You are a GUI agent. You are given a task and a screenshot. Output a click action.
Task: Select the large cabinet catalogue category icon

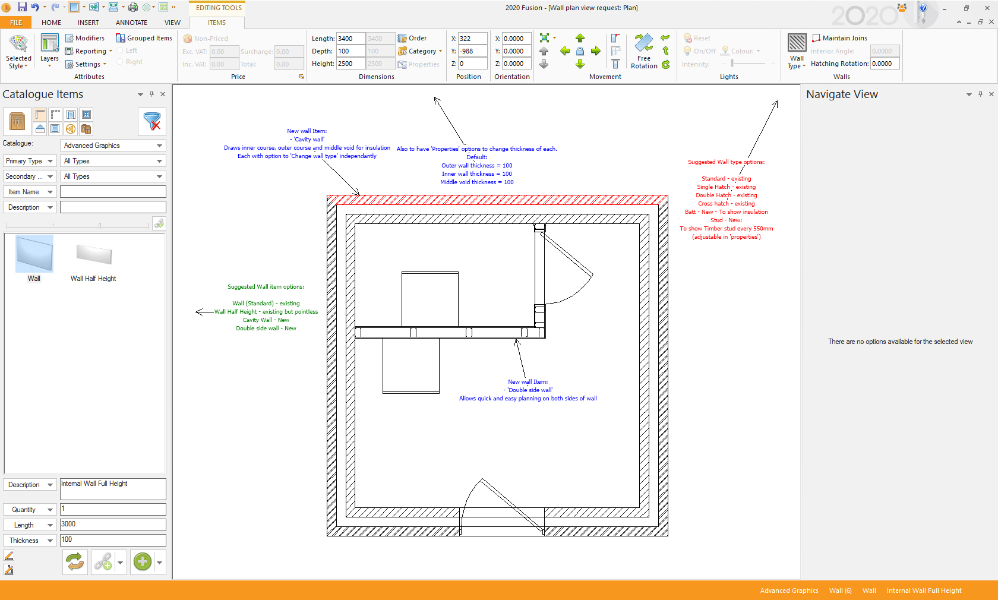(17, 122)
